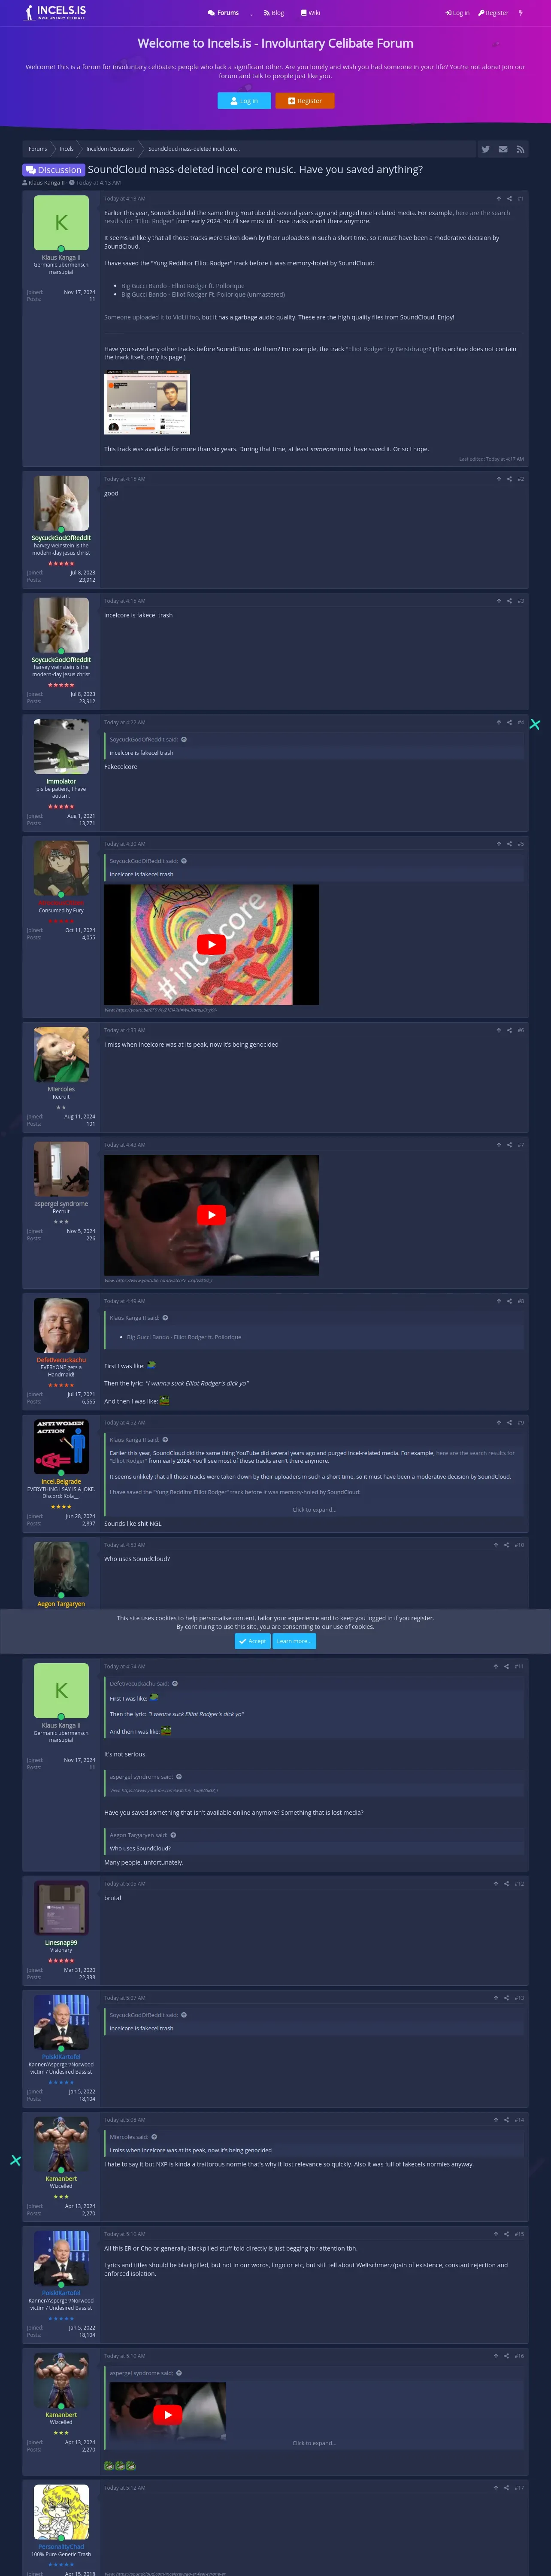Click the 'Today at 4:13 AM' timestamp under the title

pyautogui.click(x=98, y=183)
